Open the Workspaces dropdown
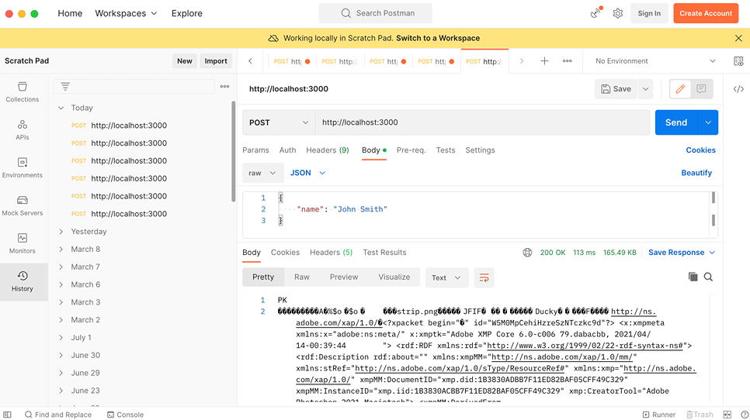Screen dimensions: 750x420 pos(126,13)
